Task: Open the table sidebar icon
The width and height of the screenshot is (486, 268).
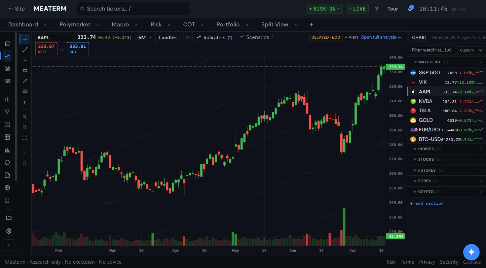Action: click(7, 137)
